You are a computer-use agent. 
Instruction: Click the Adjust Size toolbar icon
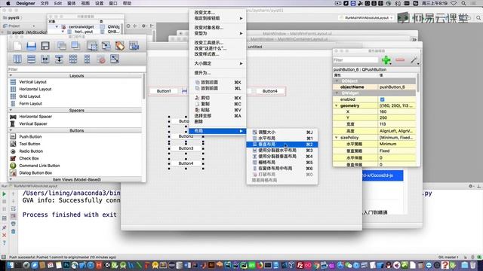[115, 59]
